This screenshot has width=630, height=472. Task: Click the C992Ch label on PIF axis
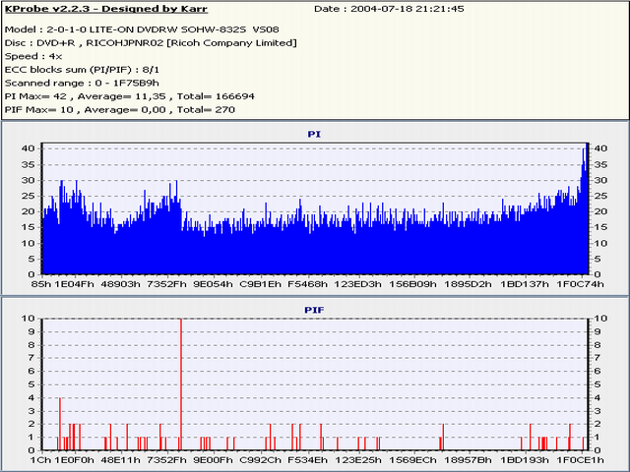(x=260, y=460)
